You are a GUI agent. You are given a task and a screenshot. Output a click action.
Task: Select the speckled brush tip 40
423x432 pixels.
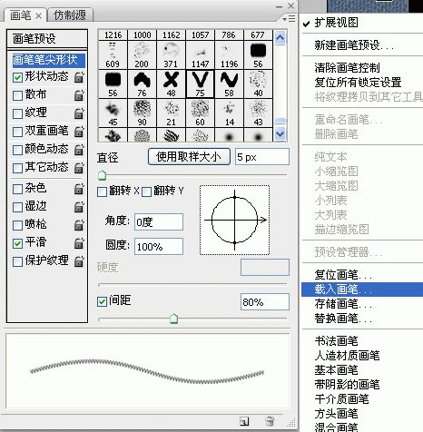point(258,84)
